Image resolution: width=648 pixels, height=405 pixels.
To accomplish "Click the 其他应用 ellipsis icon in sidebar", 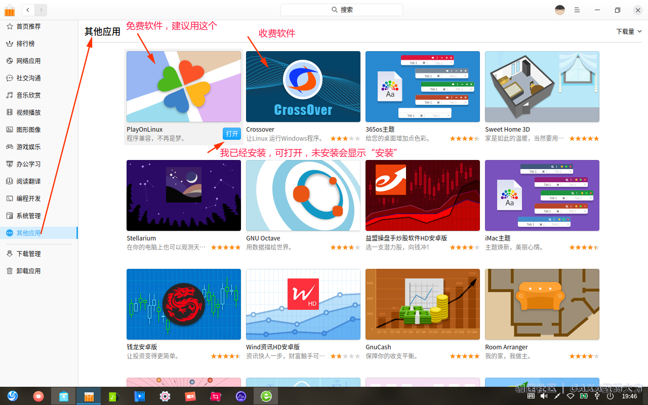I will (10, 233).
